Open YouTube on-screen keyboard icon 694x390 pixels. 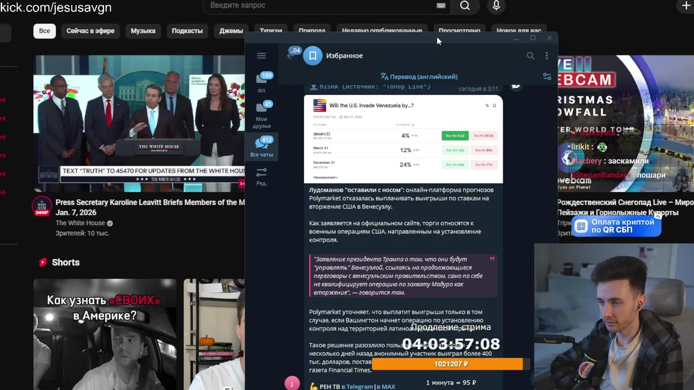(441, 5)
